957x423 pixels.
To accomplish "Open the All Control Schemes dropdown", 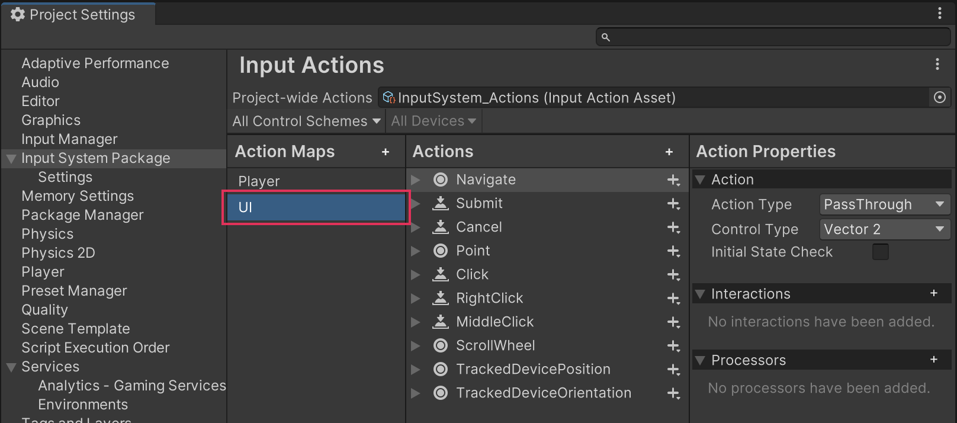I will pyautogui.click(x=306, y=121).
